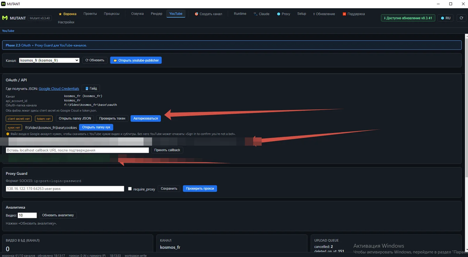The width and height of the screenshot is (468, 257).
Task: Click the Открыть папку JSON button
Action: click(x=75, y=119)
